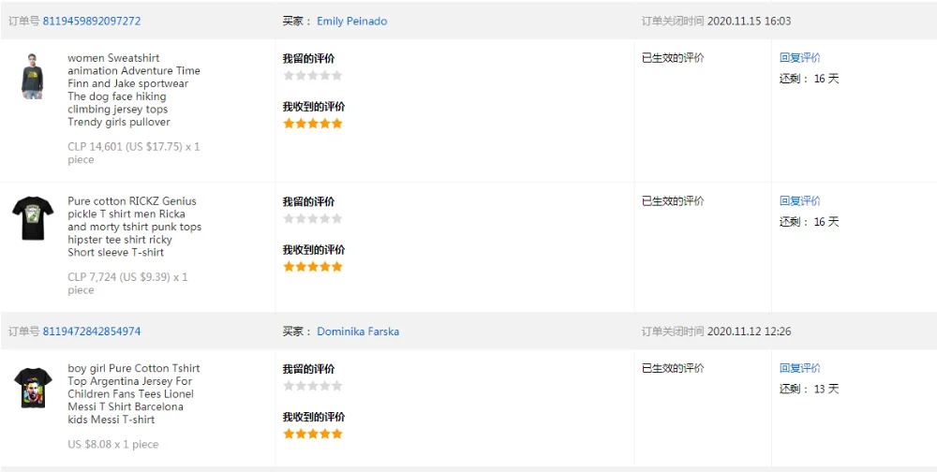Click the orange received stars for the RICKZ T-shirt
The height and width of the screenshot is (472, 937).
coord(313,267)
